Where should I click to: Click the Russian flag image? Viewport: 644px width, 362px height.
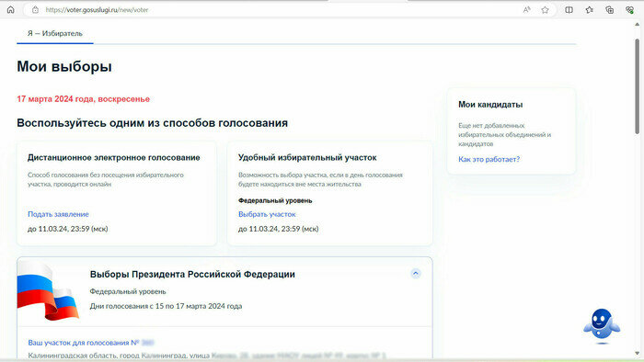click(x=48, y=291)
